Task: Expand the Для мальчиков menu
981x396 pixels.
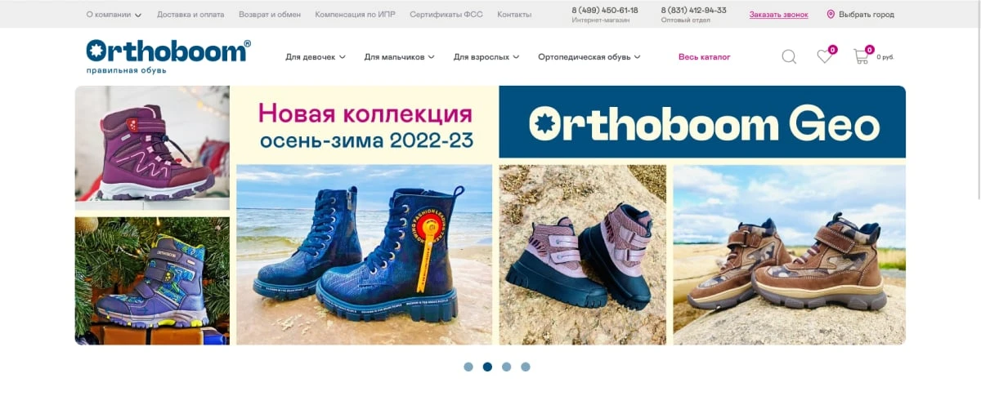Action: pyautogui.click(x=399, y=56)
